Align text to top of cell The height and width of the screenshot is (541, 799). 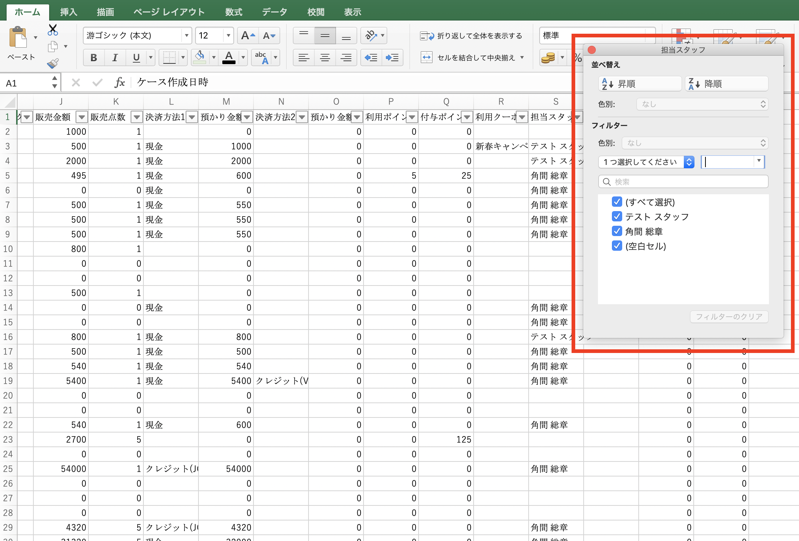tap(304, 36)
